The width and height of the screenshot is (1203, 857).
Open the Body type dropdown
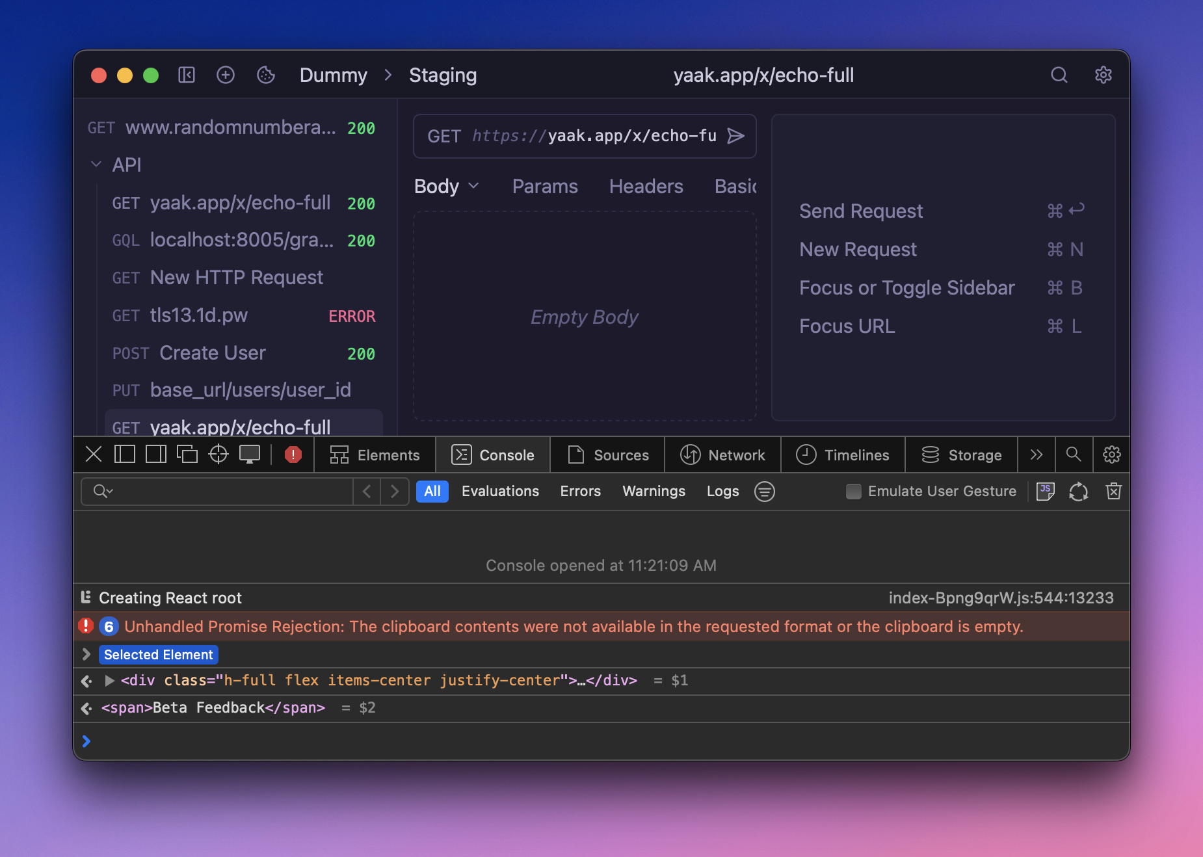[x=447, y=187]
